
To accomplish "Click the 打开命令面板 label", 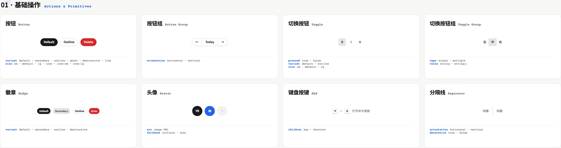I will pos(361,111).
